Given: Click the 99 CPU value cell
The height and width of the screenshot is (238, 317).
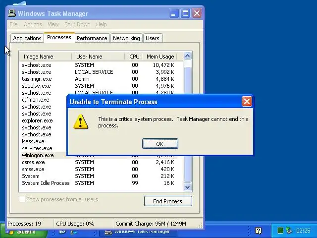Looking at the screenshot, I should 135,183.
